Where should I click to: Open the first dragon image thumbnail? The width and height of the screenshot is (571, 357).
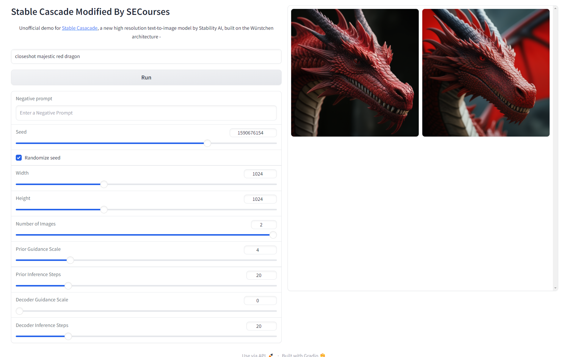[354, 73]
